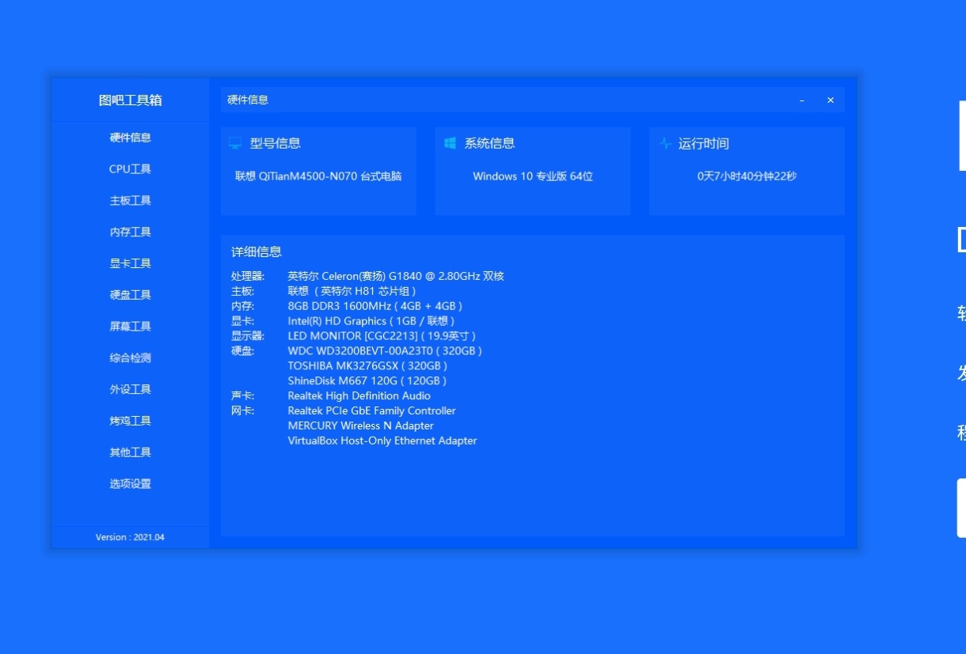Click the WDC WD3200BEVT disk entry
The image size is (966, 654).
pyautogui.click(x=385, y=351)
